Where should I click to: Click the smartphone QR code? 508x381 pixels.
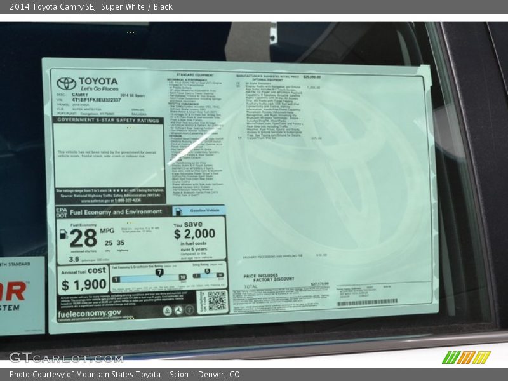pos(216,301)
